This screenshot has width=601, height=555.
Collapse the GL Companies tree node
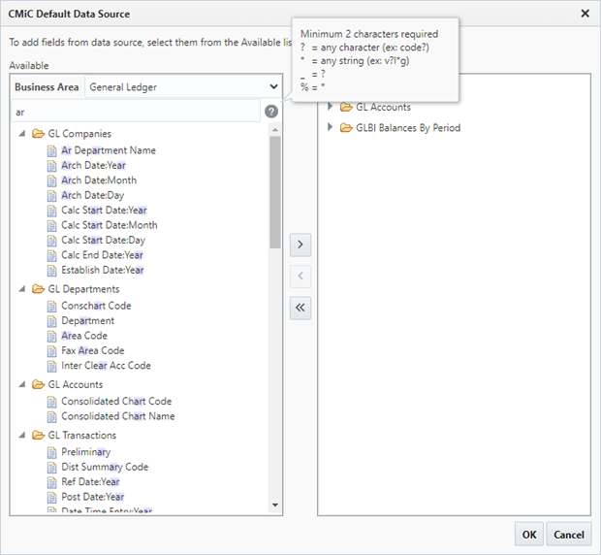tap(22, 134)
